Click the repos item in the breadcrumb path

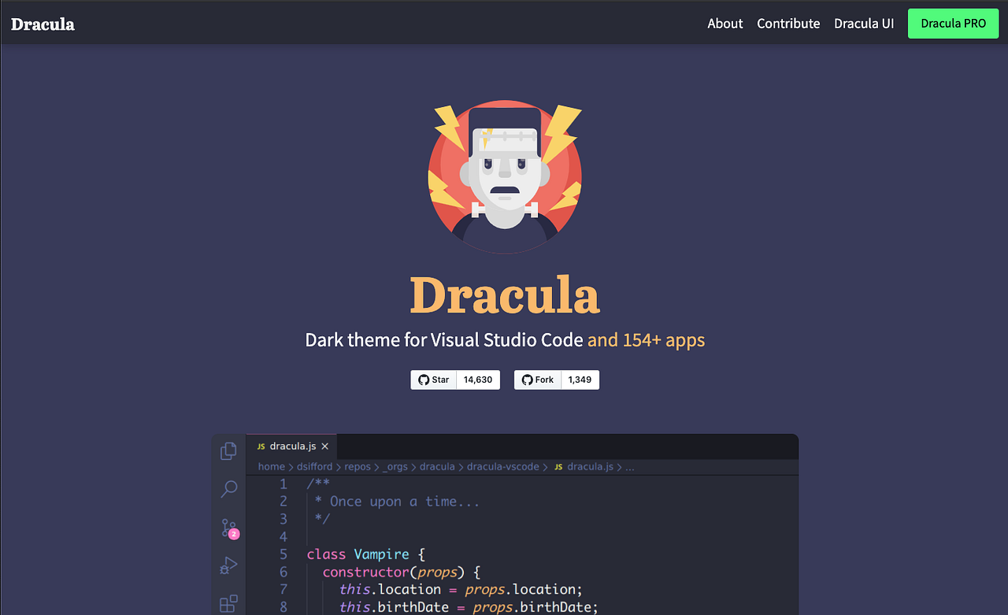357,466
